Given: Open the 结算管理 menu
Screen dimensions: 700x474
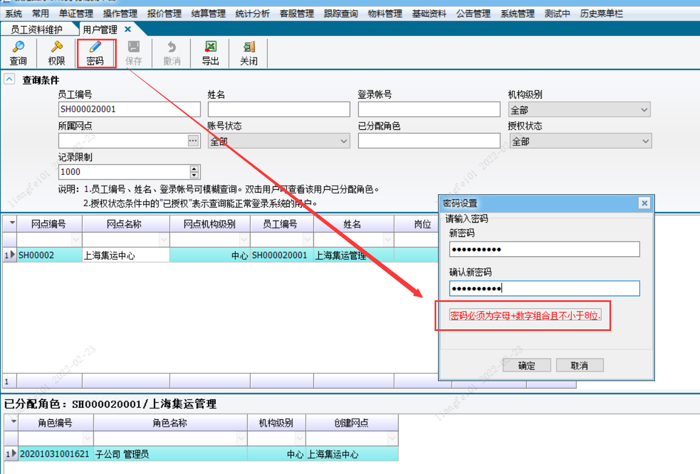Looking at the screenshot, I should [x=208, y=13].
